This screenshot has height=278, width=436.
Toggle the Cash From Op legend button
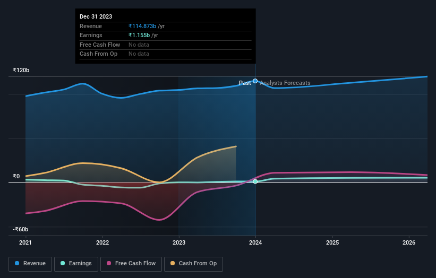point(193,264)
